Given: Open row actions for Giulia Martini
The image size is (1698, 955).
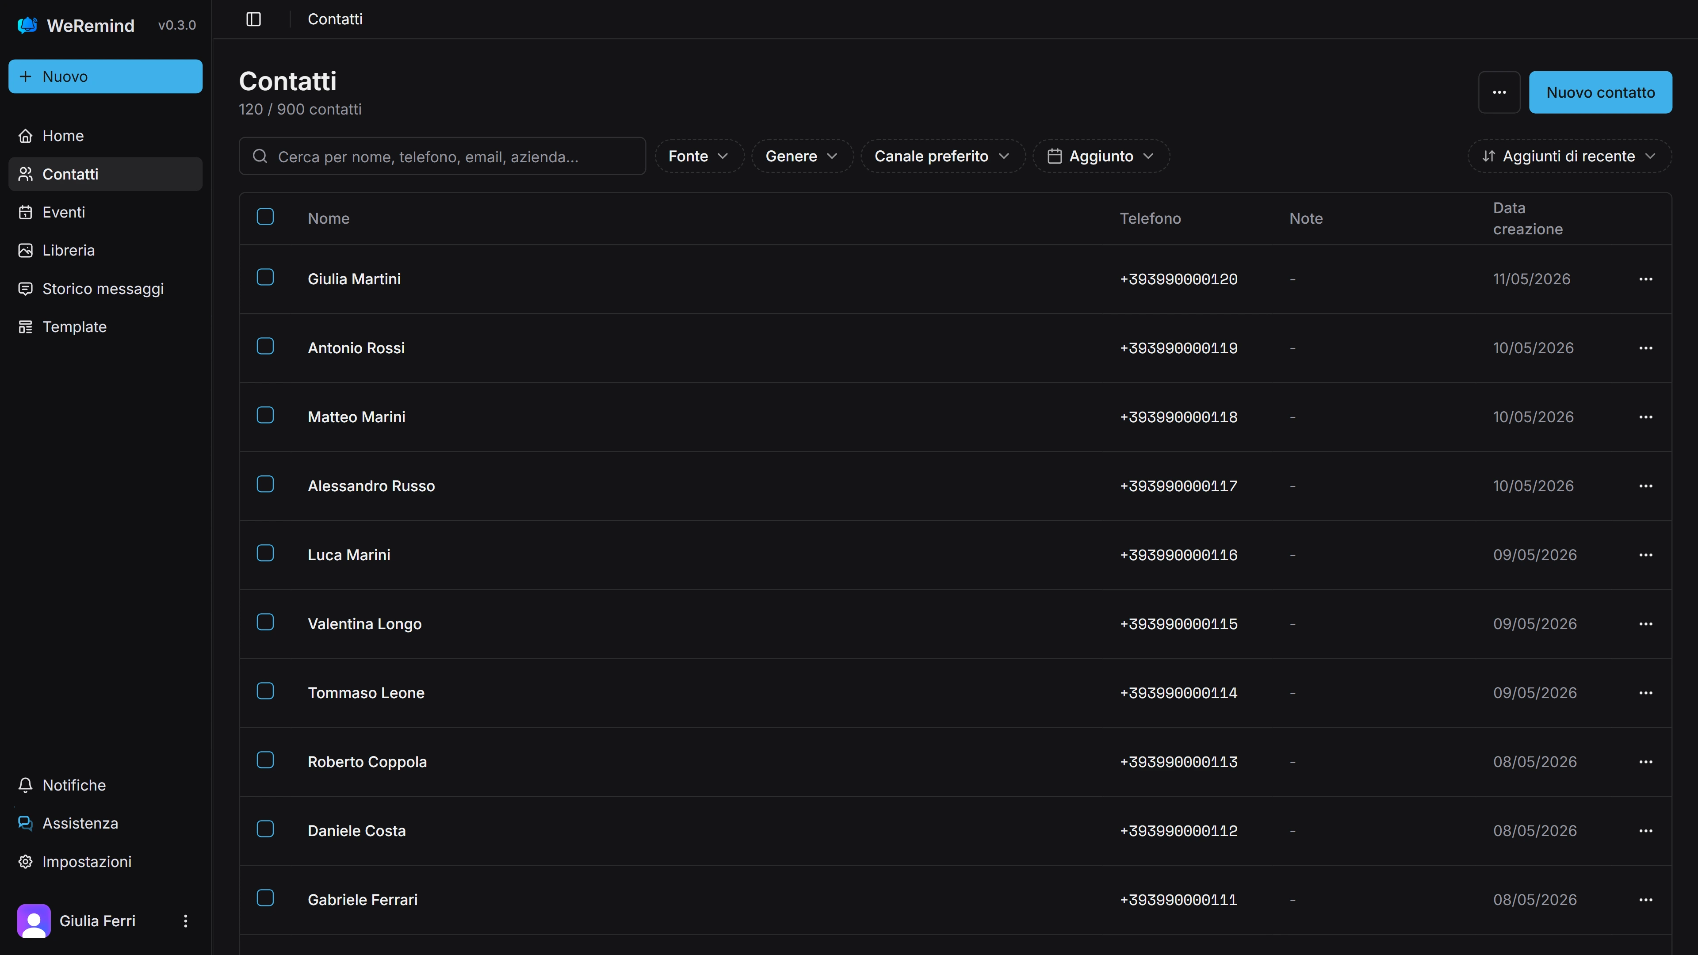Looking at the screenshot, I should click(x=1645, y=279).
